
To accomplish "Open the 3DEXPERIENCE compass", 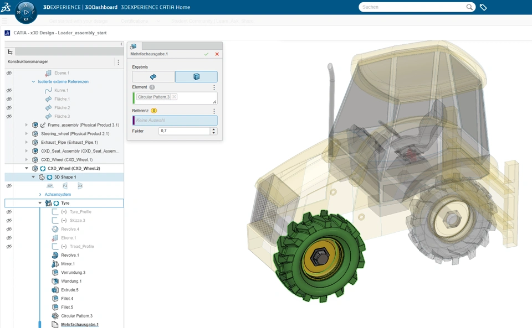I will pos(26,12).
